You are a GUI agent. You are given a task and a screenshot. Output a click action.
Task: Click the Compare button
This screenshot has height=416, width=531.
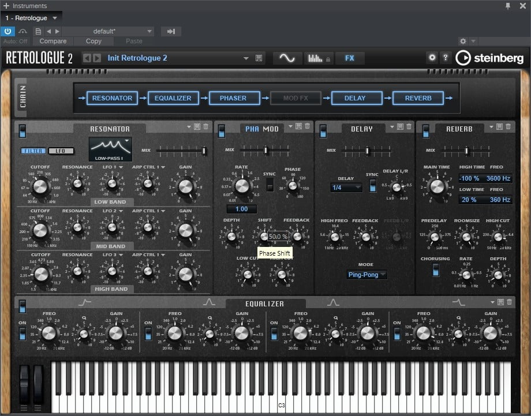tap(53, 42)
